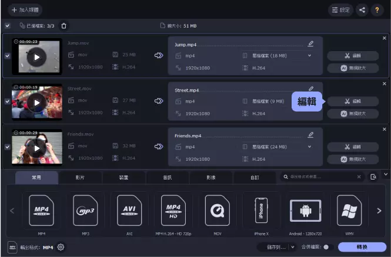Image resolution: width=391 pixels, height=257 pixels.
Task: Play the Street.mov preview
Action: (36, 103)
